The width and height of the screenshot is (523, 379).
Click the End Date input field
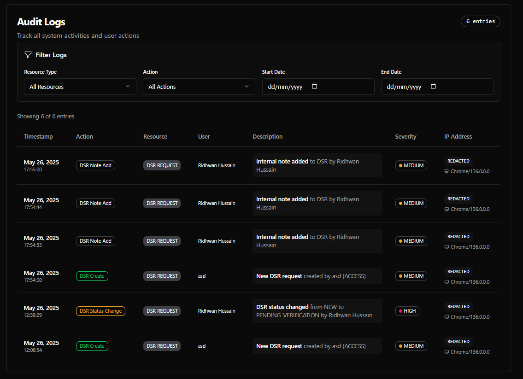tap(437, 87)
